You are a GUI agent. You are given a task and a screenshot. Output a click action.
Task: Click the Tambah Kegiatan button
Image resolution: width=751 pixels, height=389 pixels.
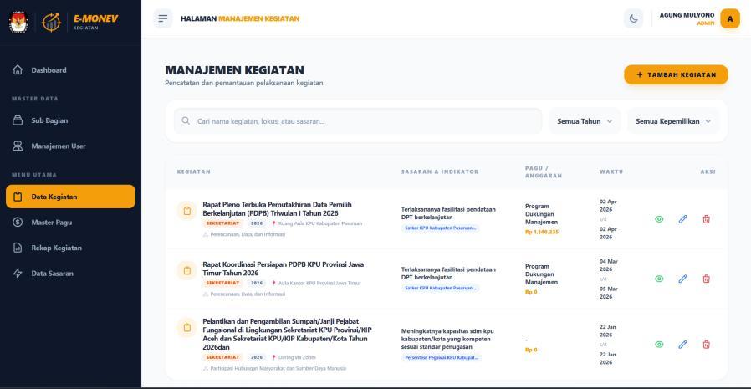pyautogui.click(x=676, y=74)
